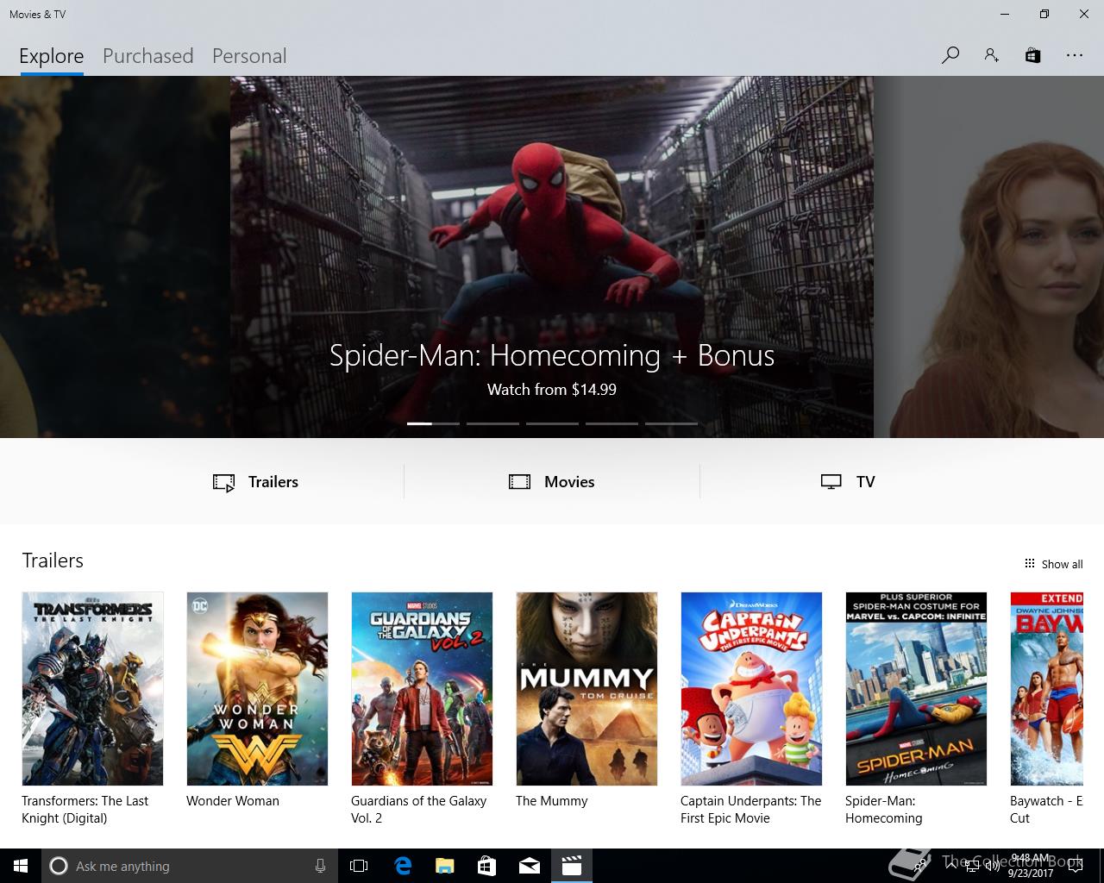Screen dimensions: 1104x883
Task: Open the Trailers category label
Action: (x=273, y=482)
